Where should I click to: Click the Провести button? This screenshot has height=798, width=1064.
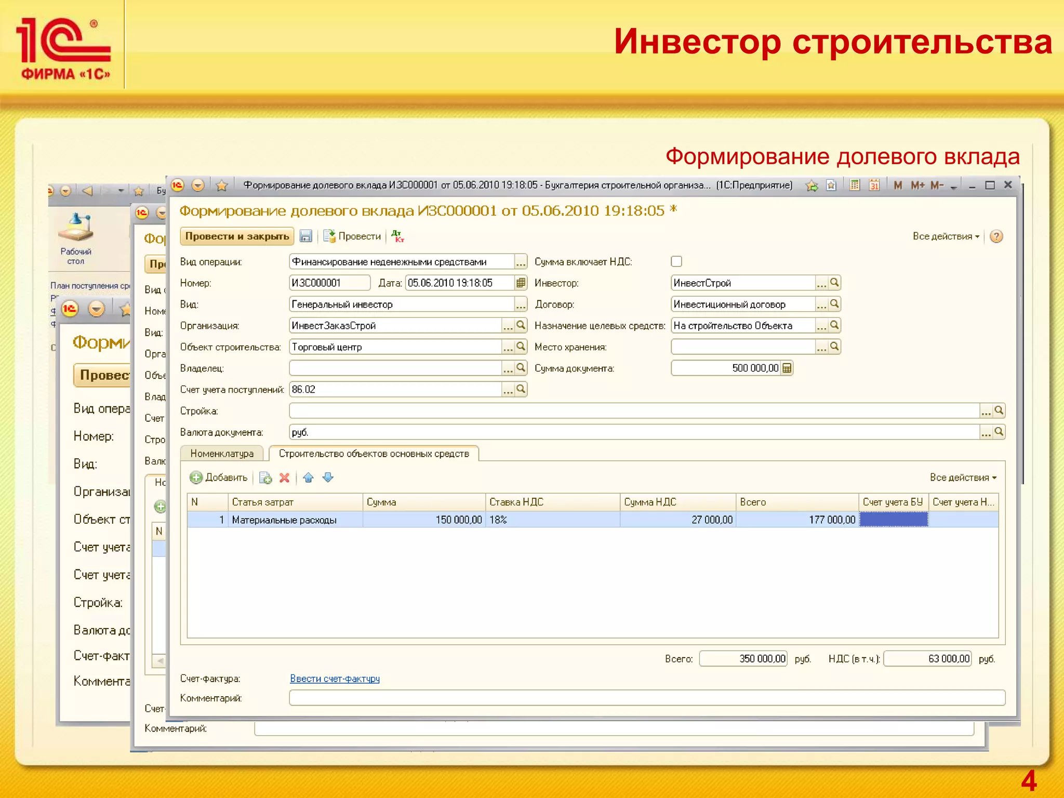(x=352, y=236)
